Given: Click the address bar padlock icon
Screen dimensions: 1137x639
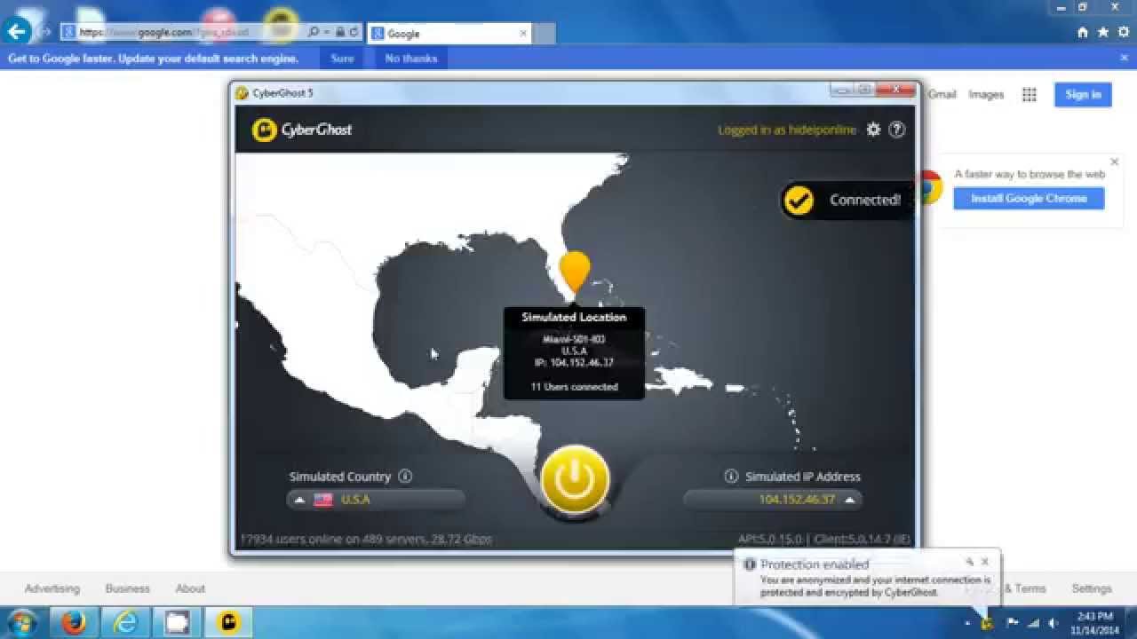Looking at the screenshot, I should [340, 32].
